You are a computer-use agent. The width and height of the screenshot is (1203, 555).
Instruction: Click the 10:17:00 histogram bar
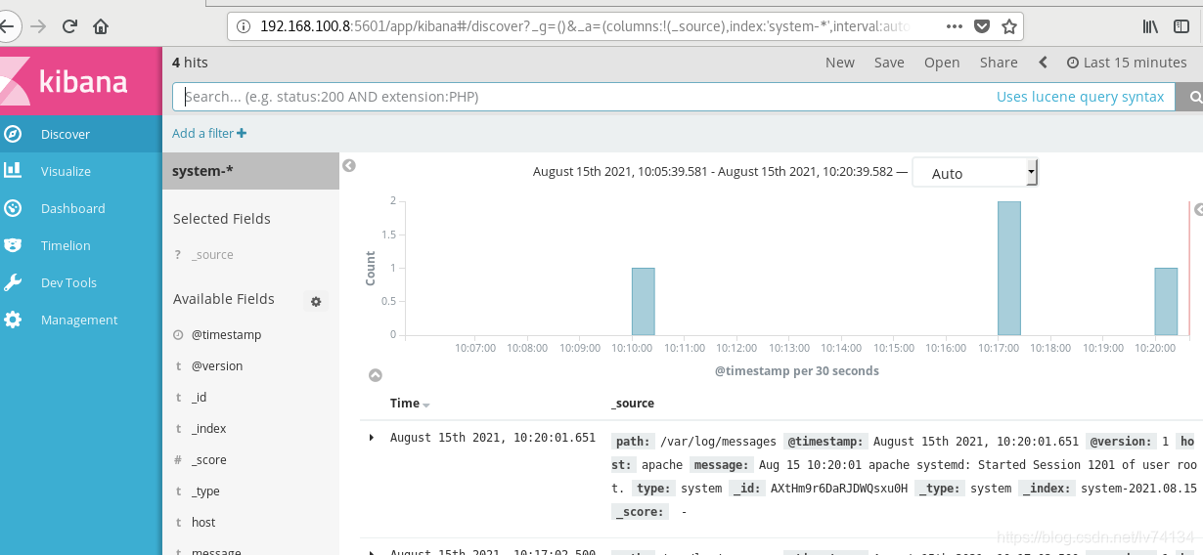[x=1009, y=269]
